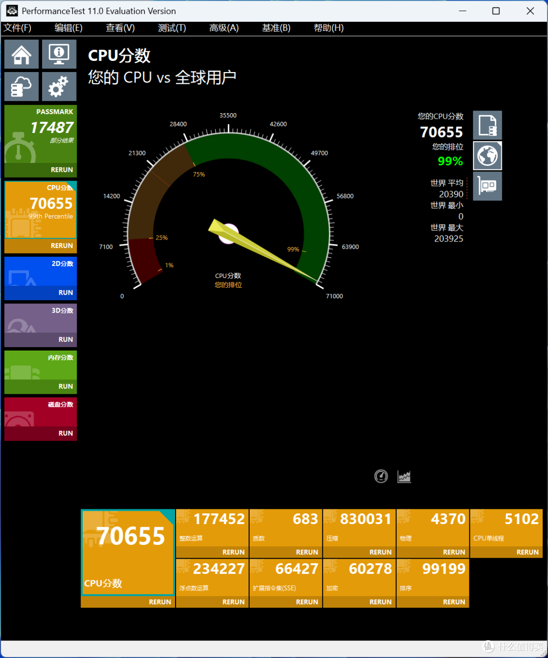This screenshot has width=548, height=658.
Task: Rerun the 压缩 830031 test
Action: (360, 552)
